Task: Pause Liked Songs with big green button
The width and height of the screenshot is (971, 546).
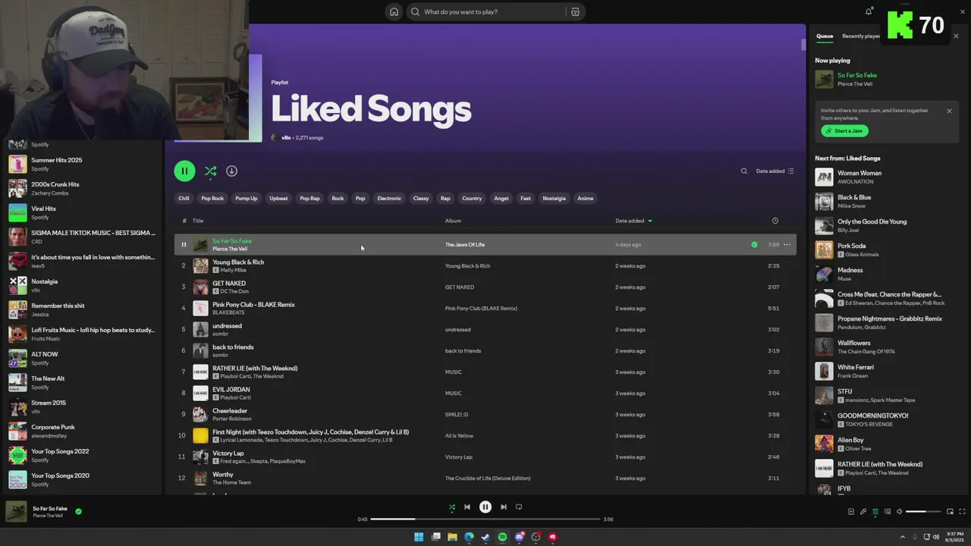Action: 184,171
